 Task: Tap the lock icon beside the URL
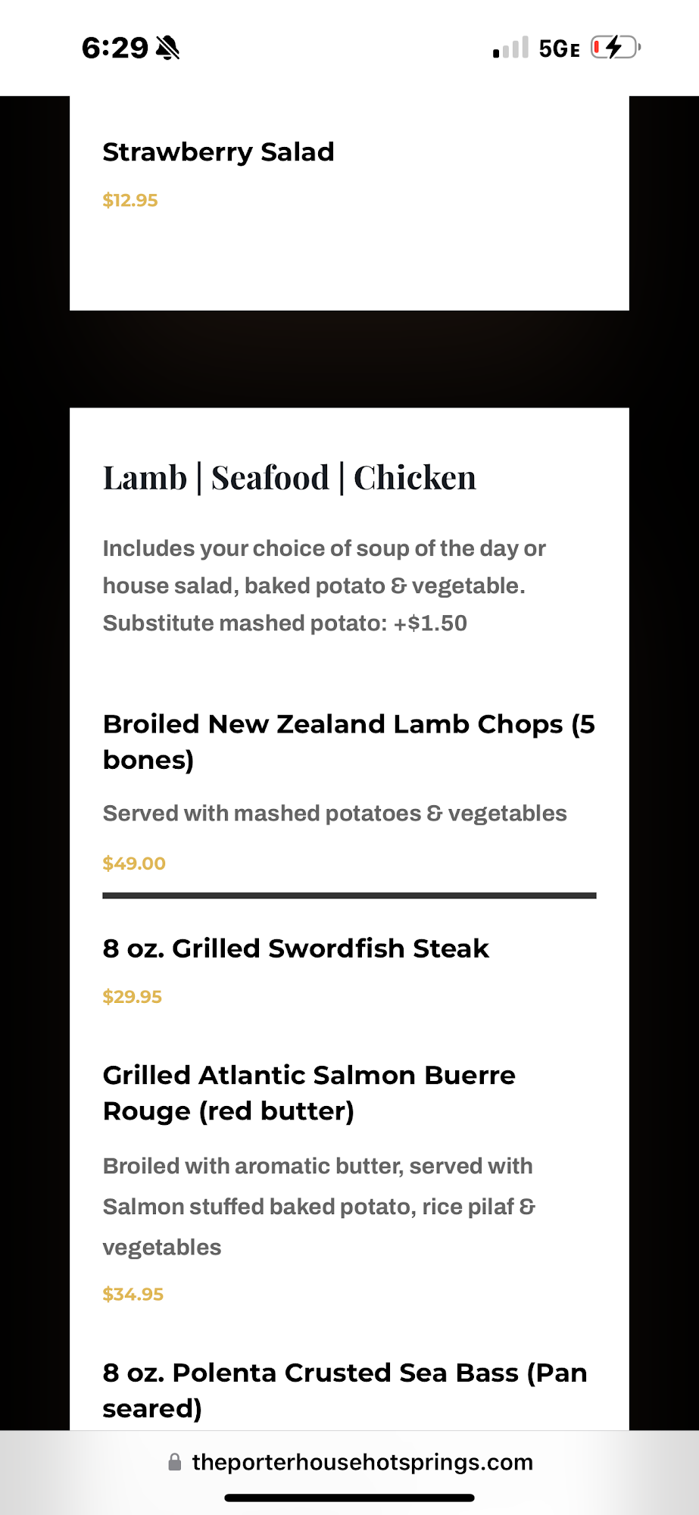[175, 1462]
